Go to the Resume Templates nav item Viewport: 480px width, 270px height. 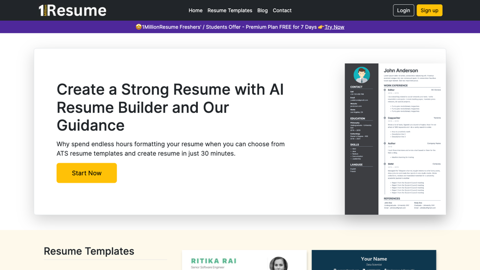pos(230,10)
